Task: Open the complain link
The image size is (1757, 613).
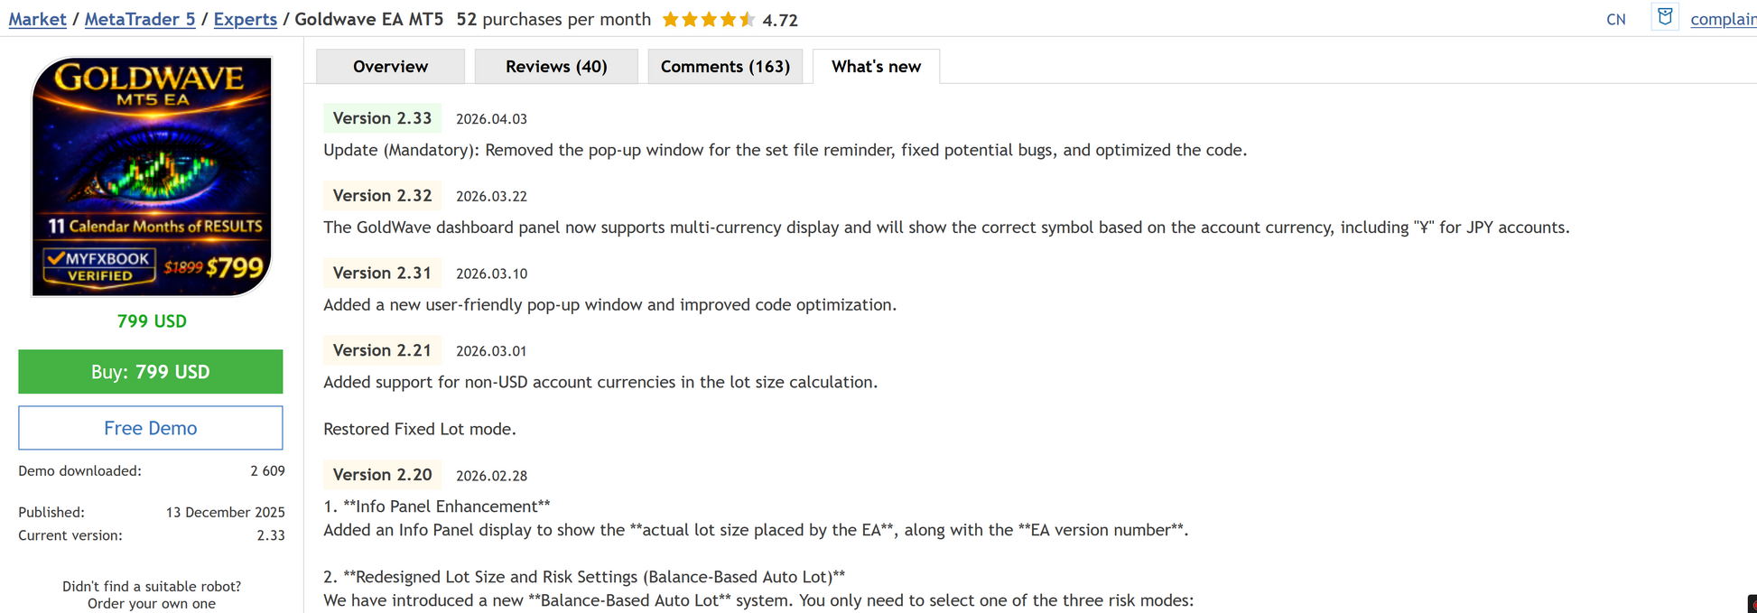Action: pos(1722,20)
